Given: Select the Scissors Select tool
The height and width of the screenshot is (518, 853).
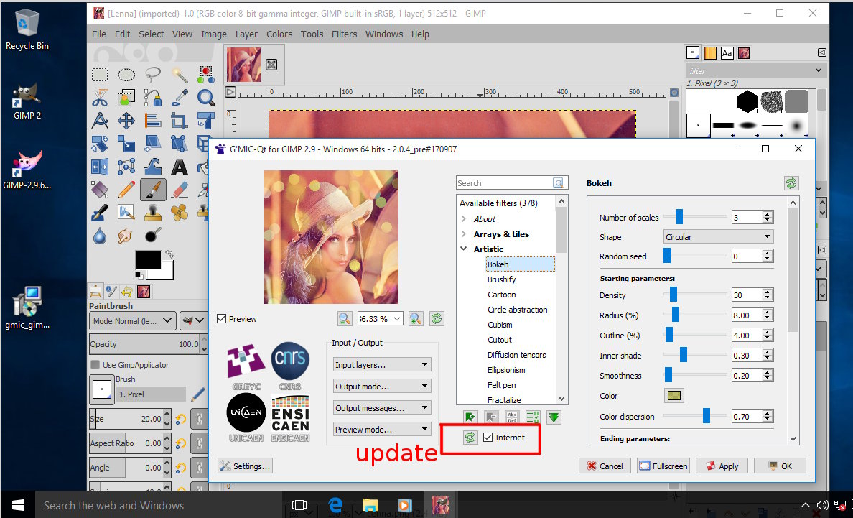Looking at the screenshot, I should click(100, 98).
